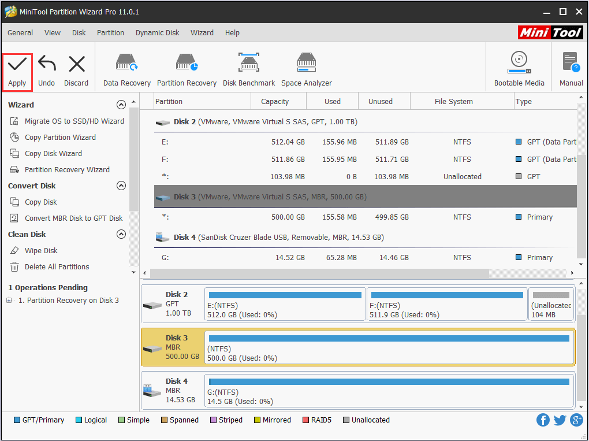Select Wipe Disk in Clean Disk

(x=42, y=250)
